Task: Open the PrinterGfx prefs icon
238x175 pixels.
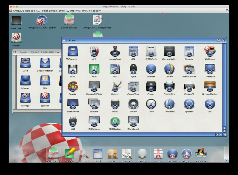Action: click(169, 87)
